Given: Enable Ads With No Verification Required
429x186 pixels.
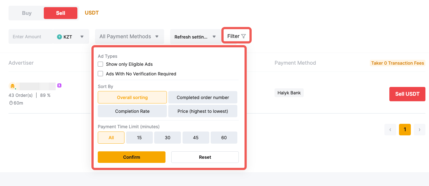Looking at the screenshot, I should pos(101,74).
